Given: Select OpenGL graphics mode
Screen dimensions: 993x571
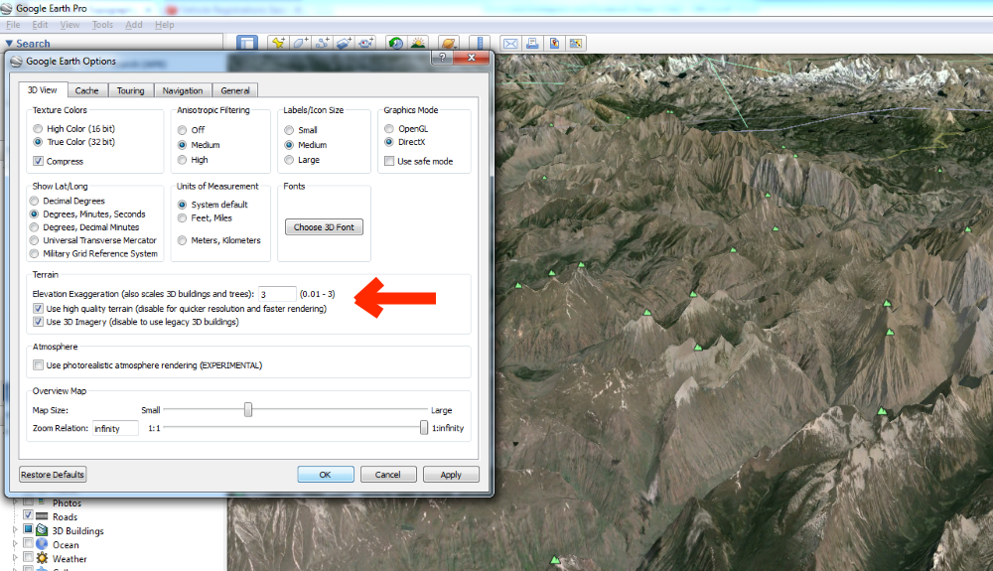Looking at the screenshot, I should point(389,128).
